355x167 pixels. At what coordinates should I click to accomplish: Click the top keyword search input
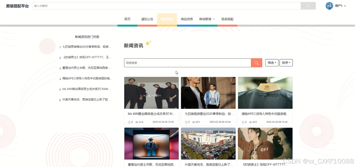coord(167,6)
